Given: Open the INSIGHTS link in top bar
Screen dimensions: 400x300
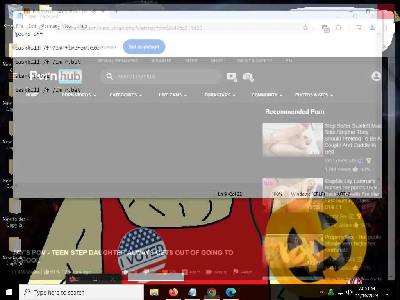Looking at the screenshot, I should coord(161,61).
